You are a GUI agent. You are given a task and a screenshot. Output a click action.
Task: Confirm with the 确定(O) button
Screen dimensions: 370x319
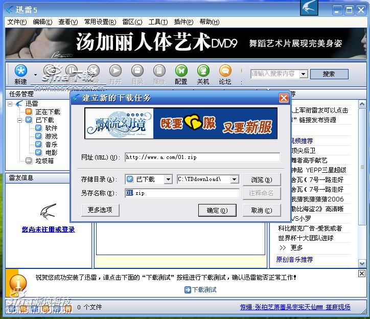coord(217,211)
